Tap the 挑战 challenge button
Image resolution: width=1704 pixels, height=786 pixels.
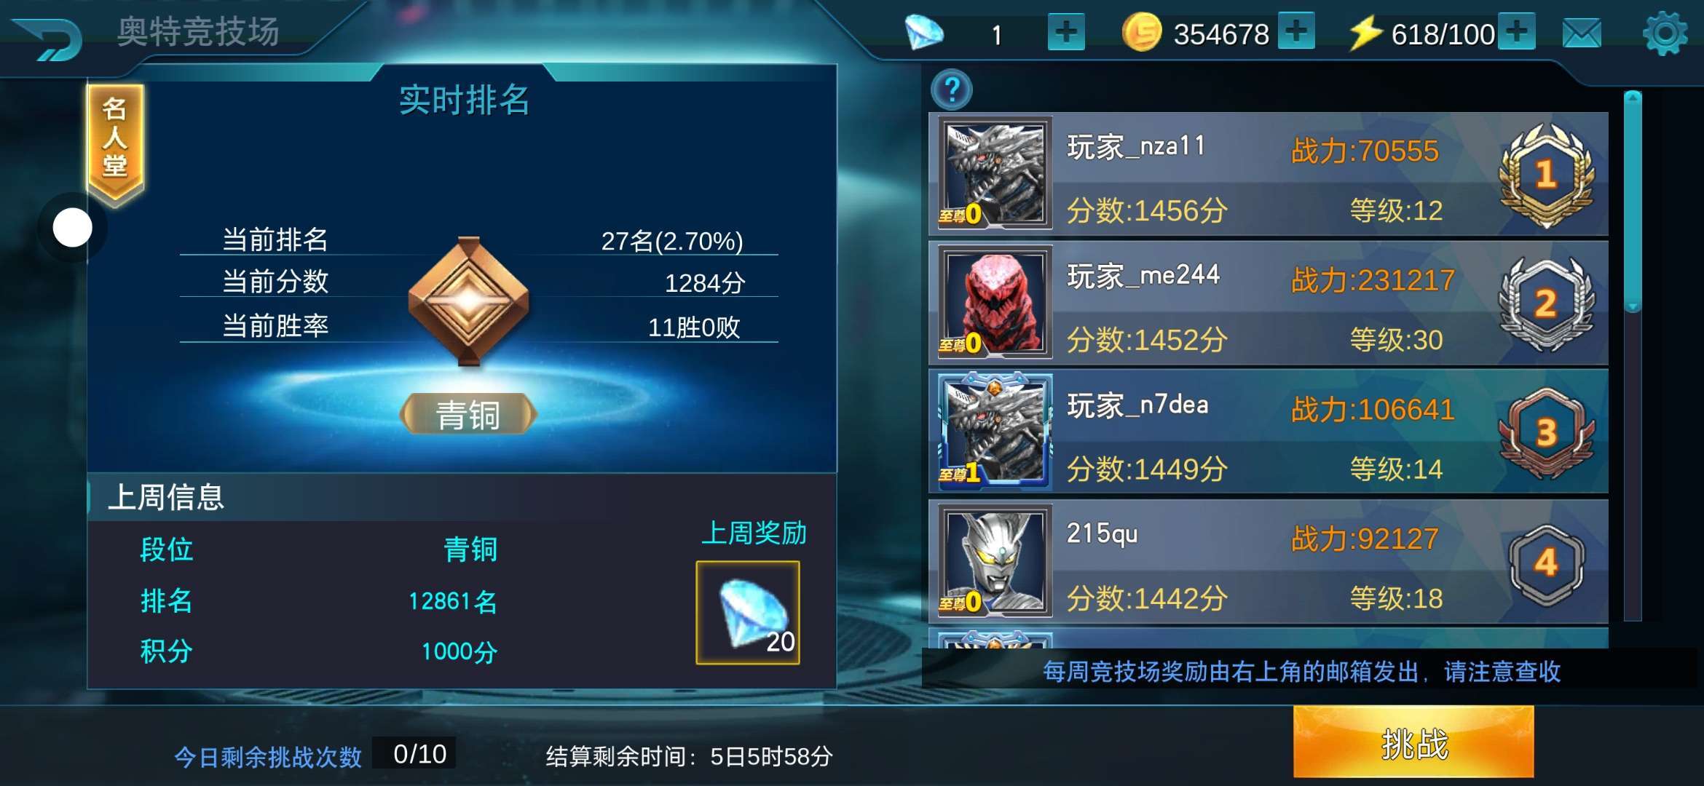pyautogui.click(x=1413, y=743)
